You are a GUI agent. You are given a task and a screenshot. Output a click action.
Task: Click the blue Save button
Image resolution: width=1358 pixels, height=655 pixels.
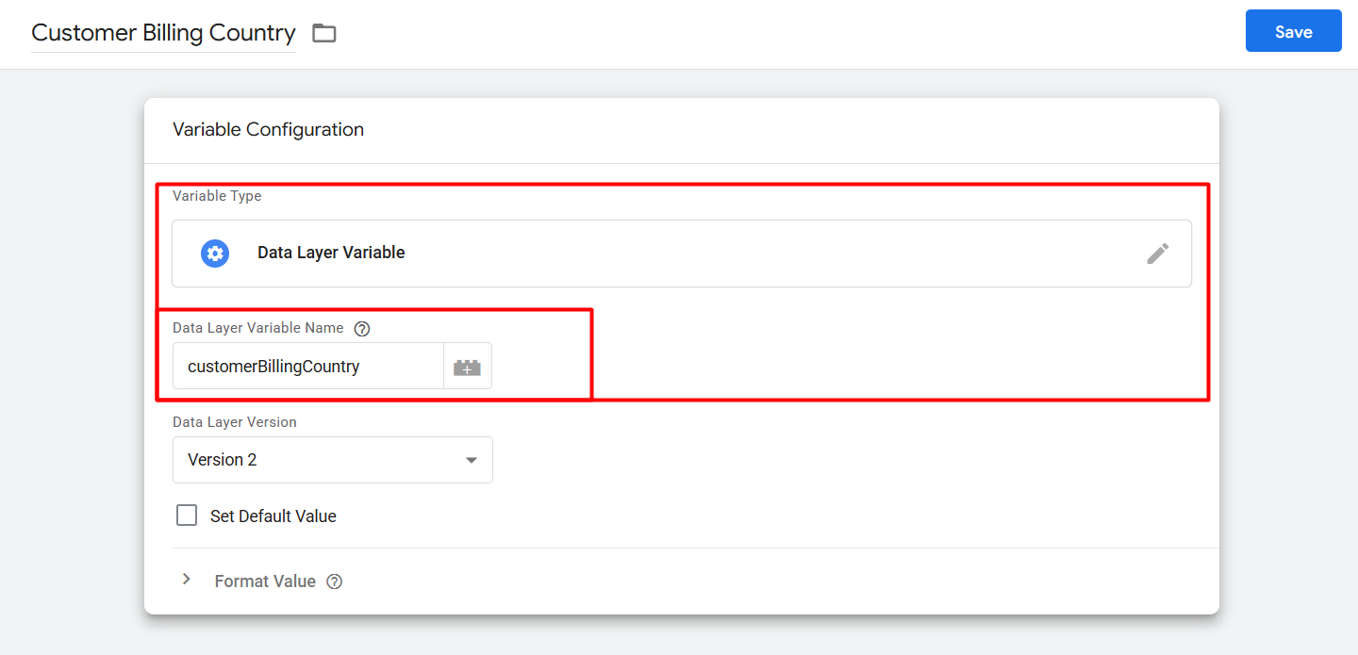pyautogui.click(x=1293, y=31)
